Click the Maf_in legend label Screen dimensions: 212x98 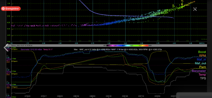pyautogui.click(x=201, y=60)
